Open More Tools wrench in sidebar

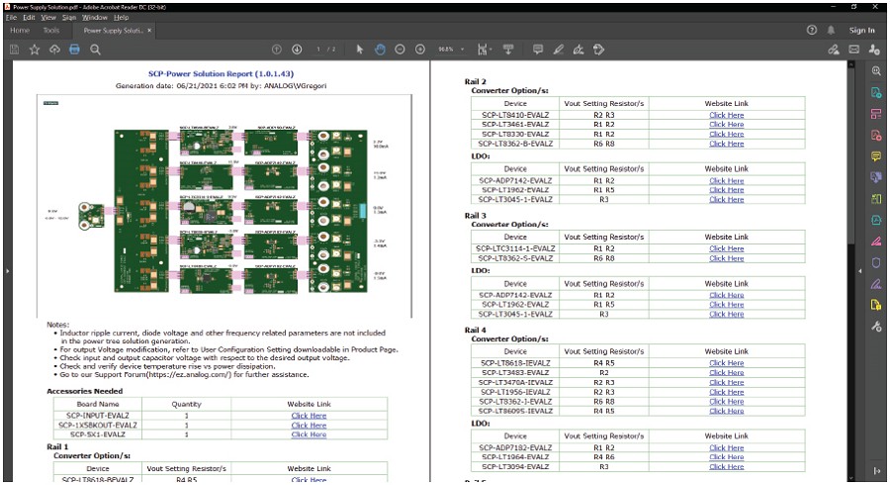(876, 327)
